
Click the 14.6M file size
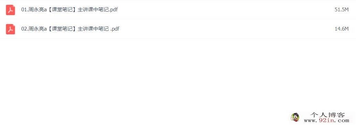pyautogui.click(x=342, y=29)
